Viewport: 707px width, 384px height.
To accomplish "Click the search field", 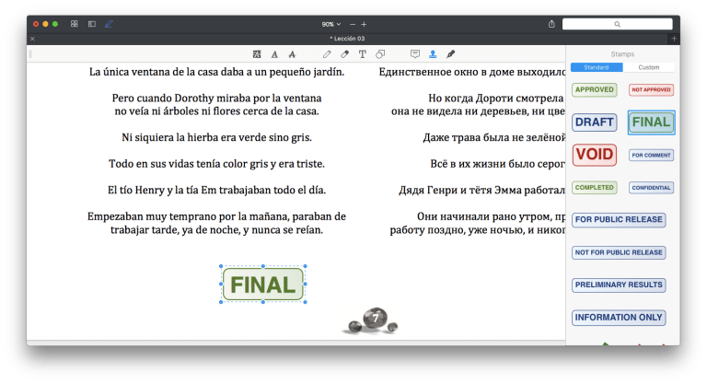I will 618,24.
